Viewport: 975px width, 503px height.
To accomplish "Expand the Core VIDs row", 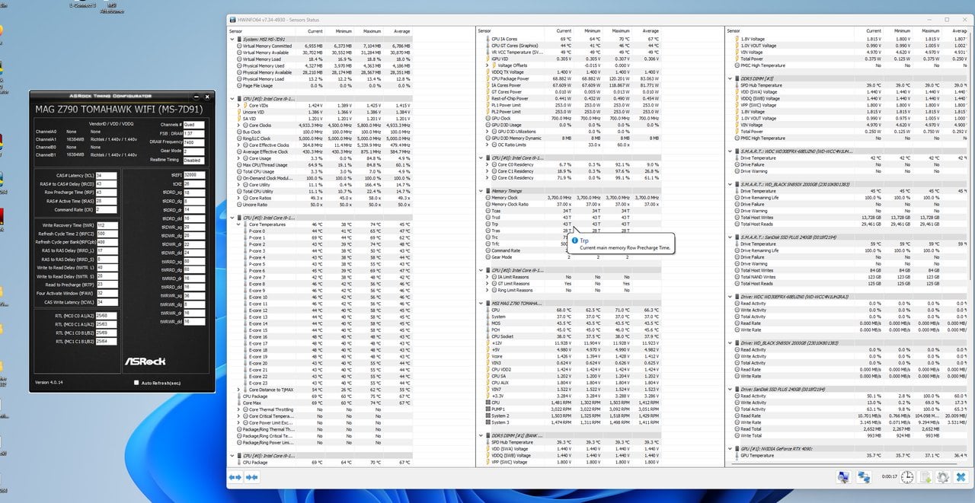I will pos(238,106).
